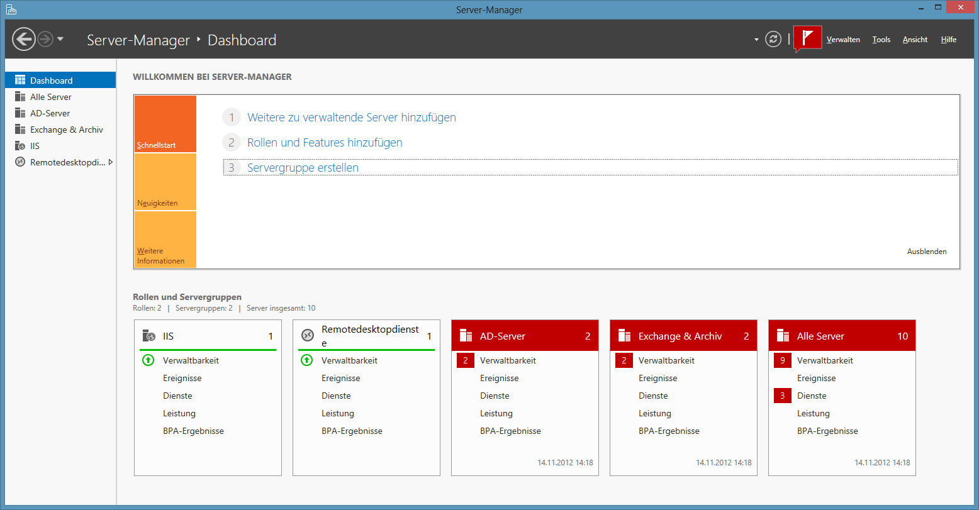Screen dimensions: 979x510
Task: Open BPA-Ergebnisse in Exchange & Archiv tile
Action: click(x=669, y=431)
